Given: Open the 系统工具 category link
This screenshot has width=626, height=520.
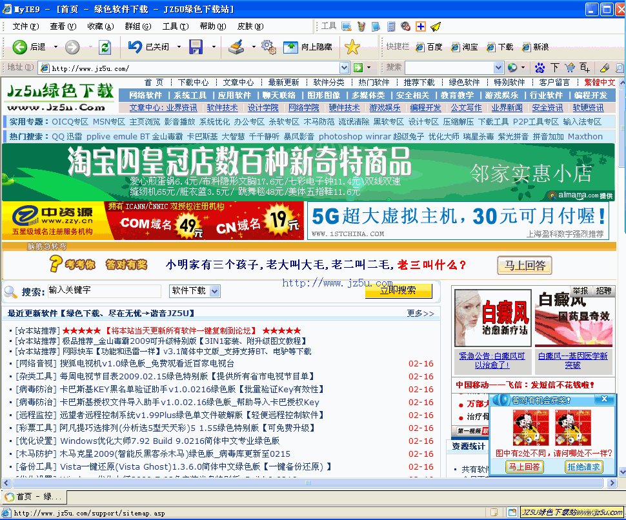Looking at the screenshot, I should pos(190,95).
